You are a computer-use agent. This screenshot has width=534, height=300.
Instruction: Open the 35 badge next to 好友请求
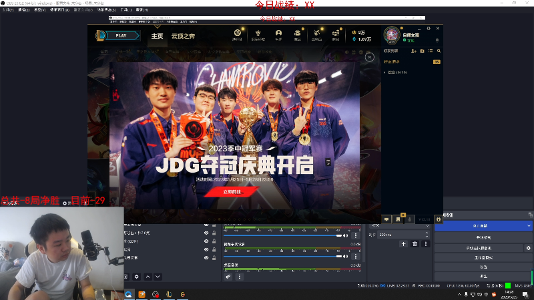click(437, 62)
